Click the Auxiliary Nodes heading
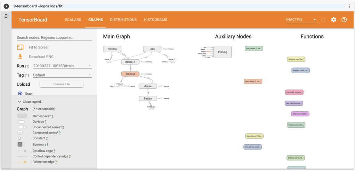The image size is (356, 171). [x=233, y=36]
